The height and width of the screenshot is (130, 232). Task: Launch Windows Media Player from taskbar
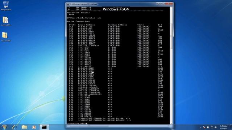click(34, 127)
